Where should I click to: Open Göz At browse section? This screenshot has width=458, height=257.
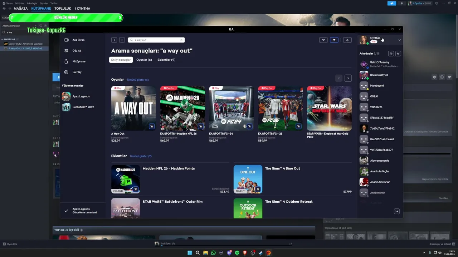(77, 51)
